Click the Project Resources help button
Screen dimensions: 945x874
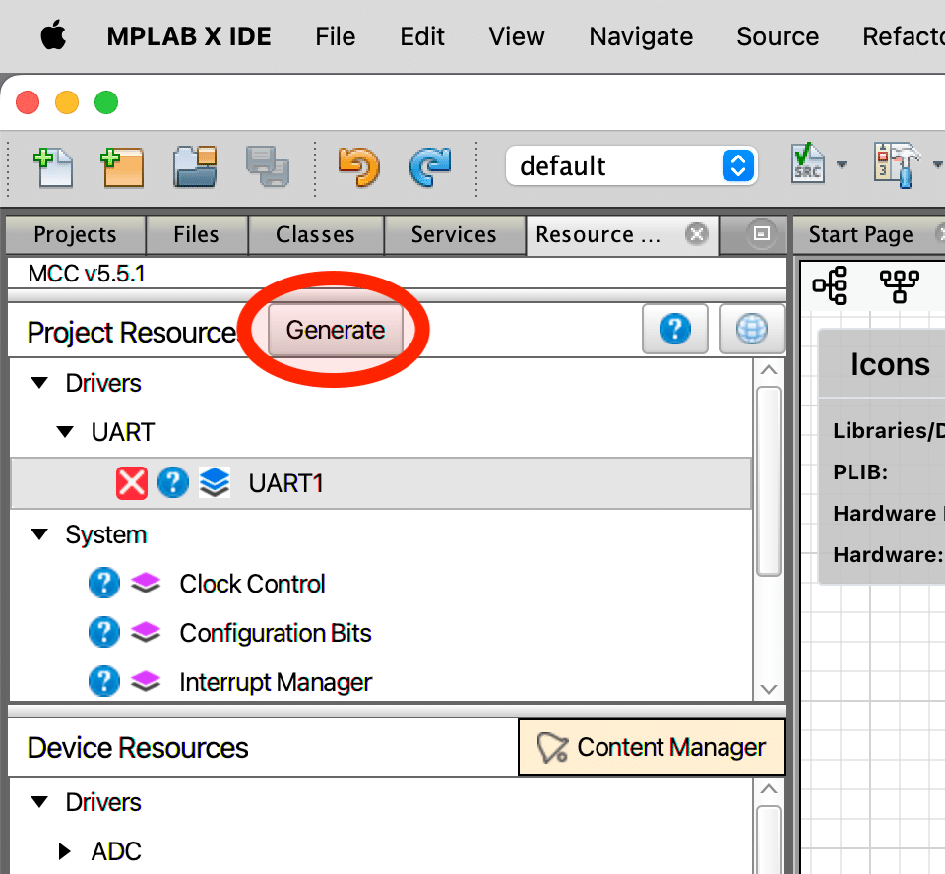coord(675,329)
